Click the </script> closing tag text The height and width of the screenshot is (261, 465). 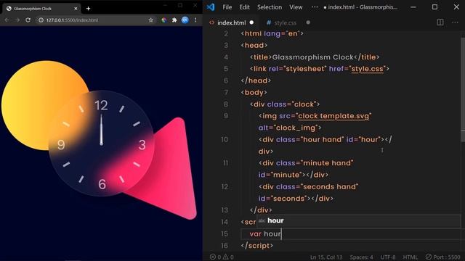(257, 246)
